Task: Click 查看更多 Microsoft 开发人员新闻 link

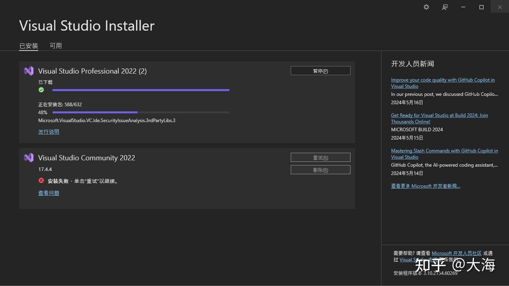Action: tap(425, 186)
